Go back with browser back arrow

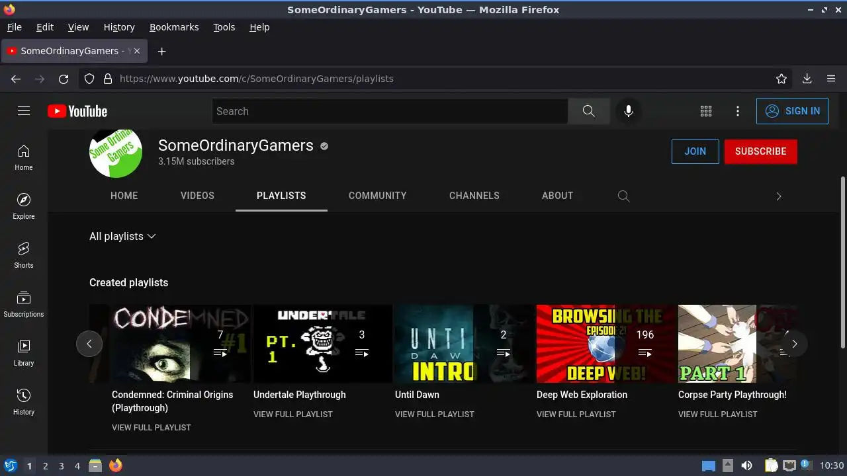click(16, 79)
